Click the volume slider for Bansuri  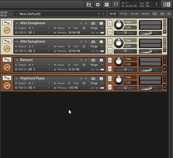(x=150, y=70)
